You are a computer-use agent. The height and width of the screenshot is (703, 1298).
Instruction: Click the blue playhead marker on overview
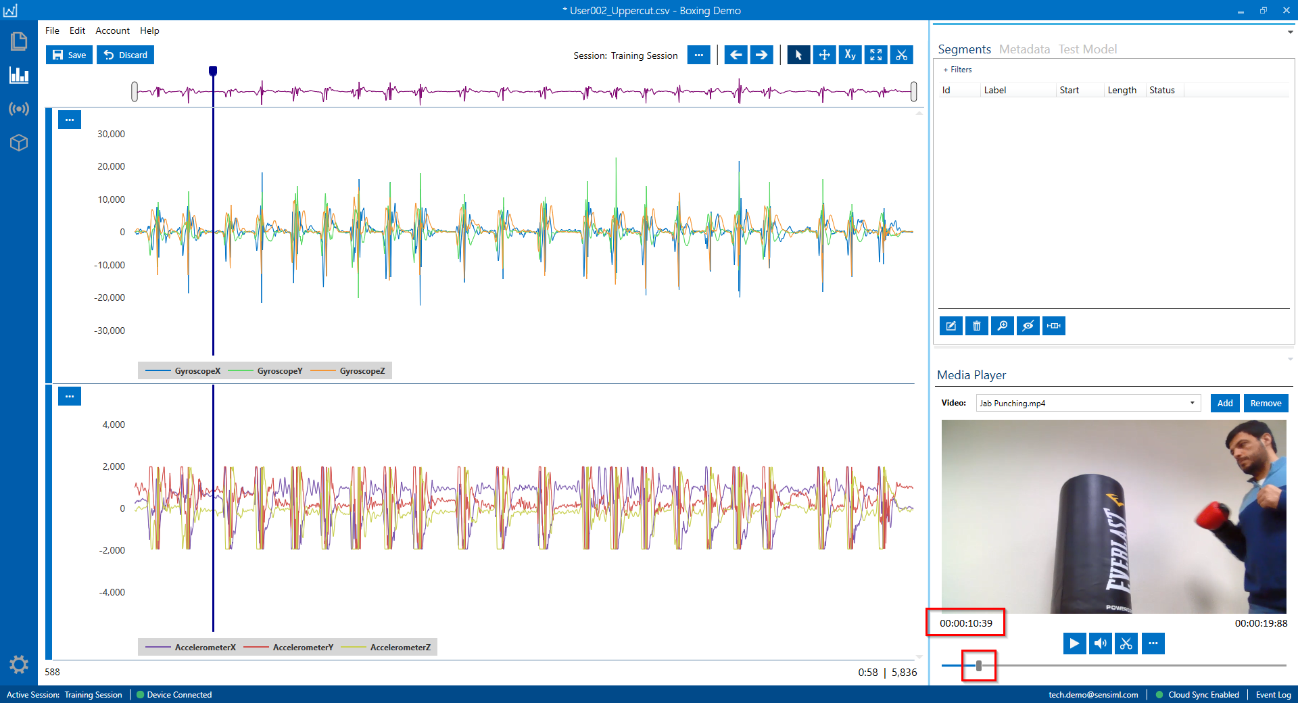[x=213, y=71]
